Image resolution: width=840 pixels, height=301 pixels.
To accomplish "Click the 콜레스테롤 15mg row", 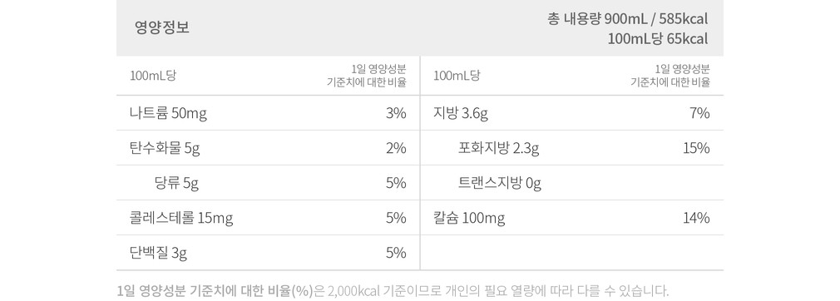I will click(181, 218).
